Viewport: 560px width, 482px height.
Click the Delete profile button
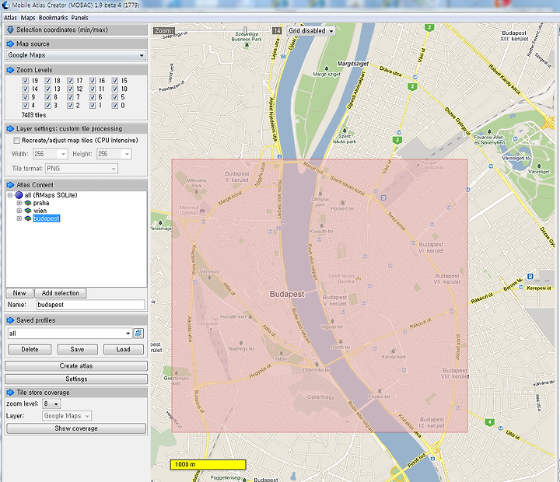[30, 349]
